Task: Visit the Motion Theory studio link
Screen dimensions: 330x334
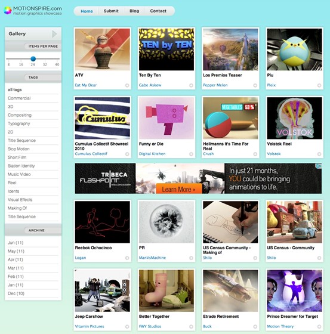Action: (x=280, y=326)
